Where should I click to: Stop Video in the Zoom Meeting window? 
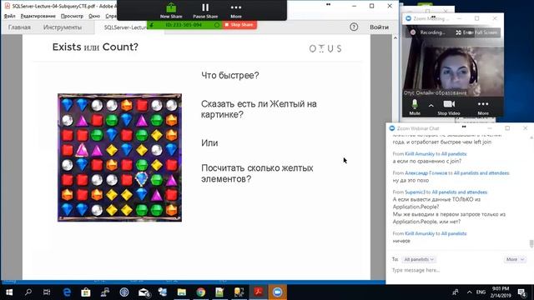coord(449,107)
